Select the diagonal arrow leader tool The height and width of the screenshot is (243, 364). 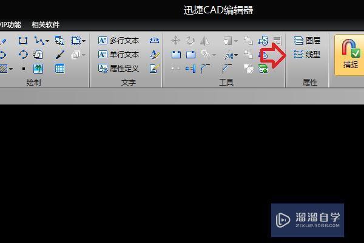click(x=59, y=55)
